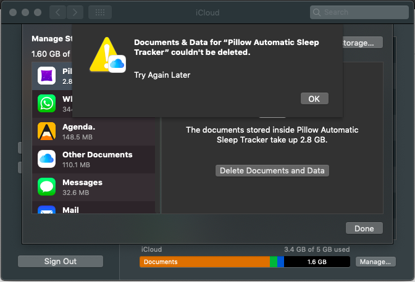Click the warning iCloud icon in the alert

click(x=107, y=55)
